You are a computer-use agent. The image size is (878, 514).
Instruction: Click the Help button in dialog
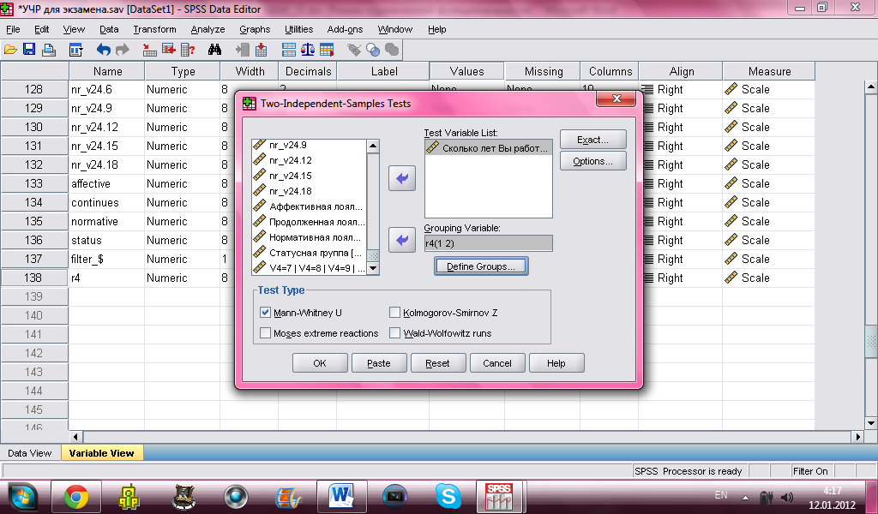(556, 363)
